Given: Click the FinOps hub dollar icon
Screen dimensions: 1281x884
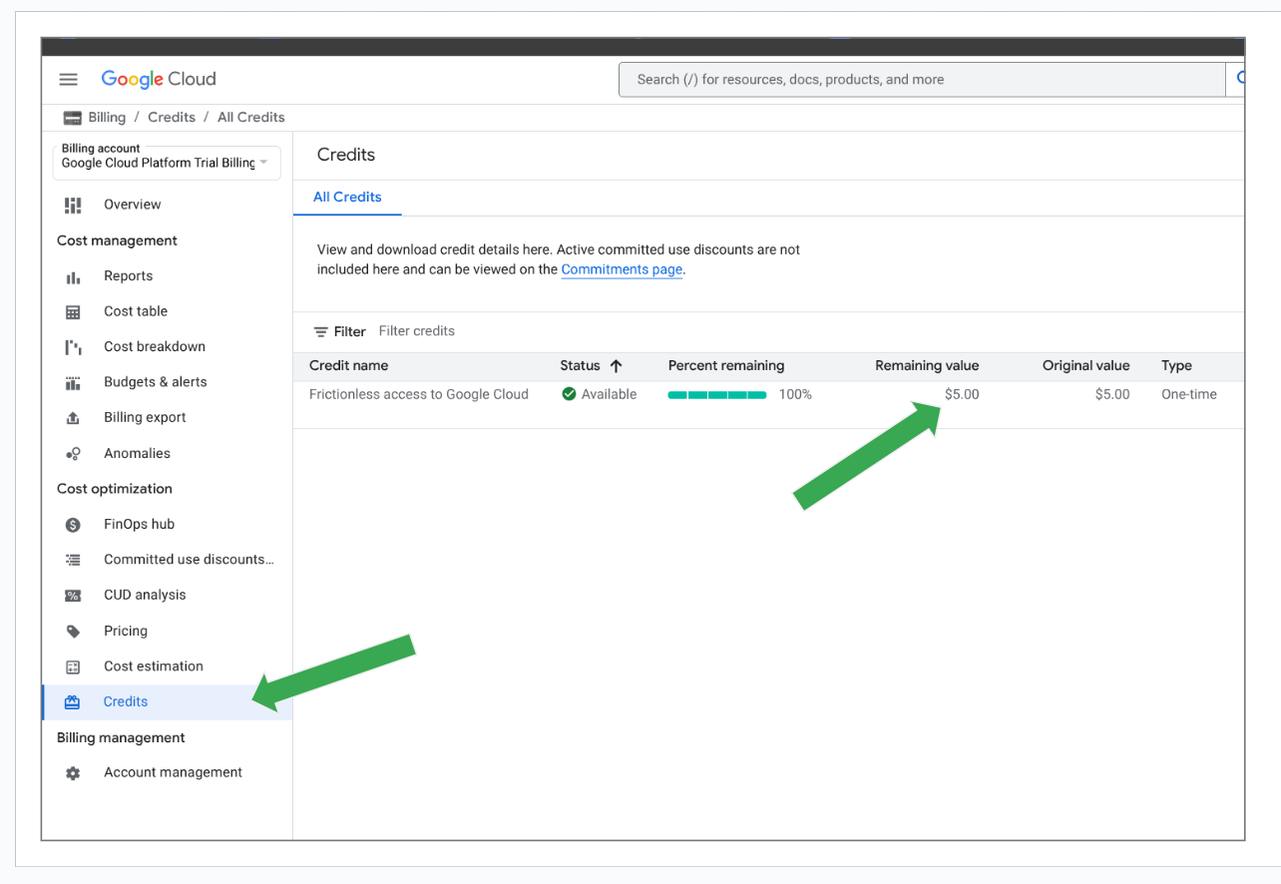Looking at the screenshot, I should coord(73,525).
